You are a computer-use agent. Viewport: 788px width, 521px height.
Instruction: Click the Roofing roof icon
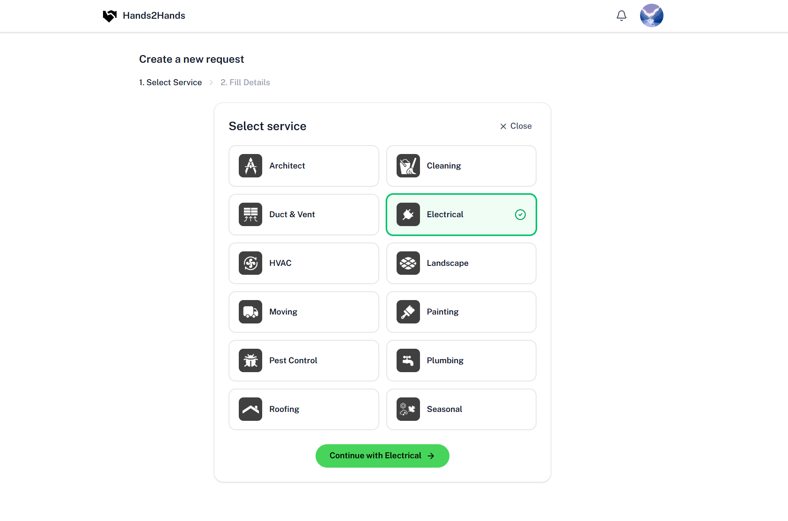[x=250, y=409]
